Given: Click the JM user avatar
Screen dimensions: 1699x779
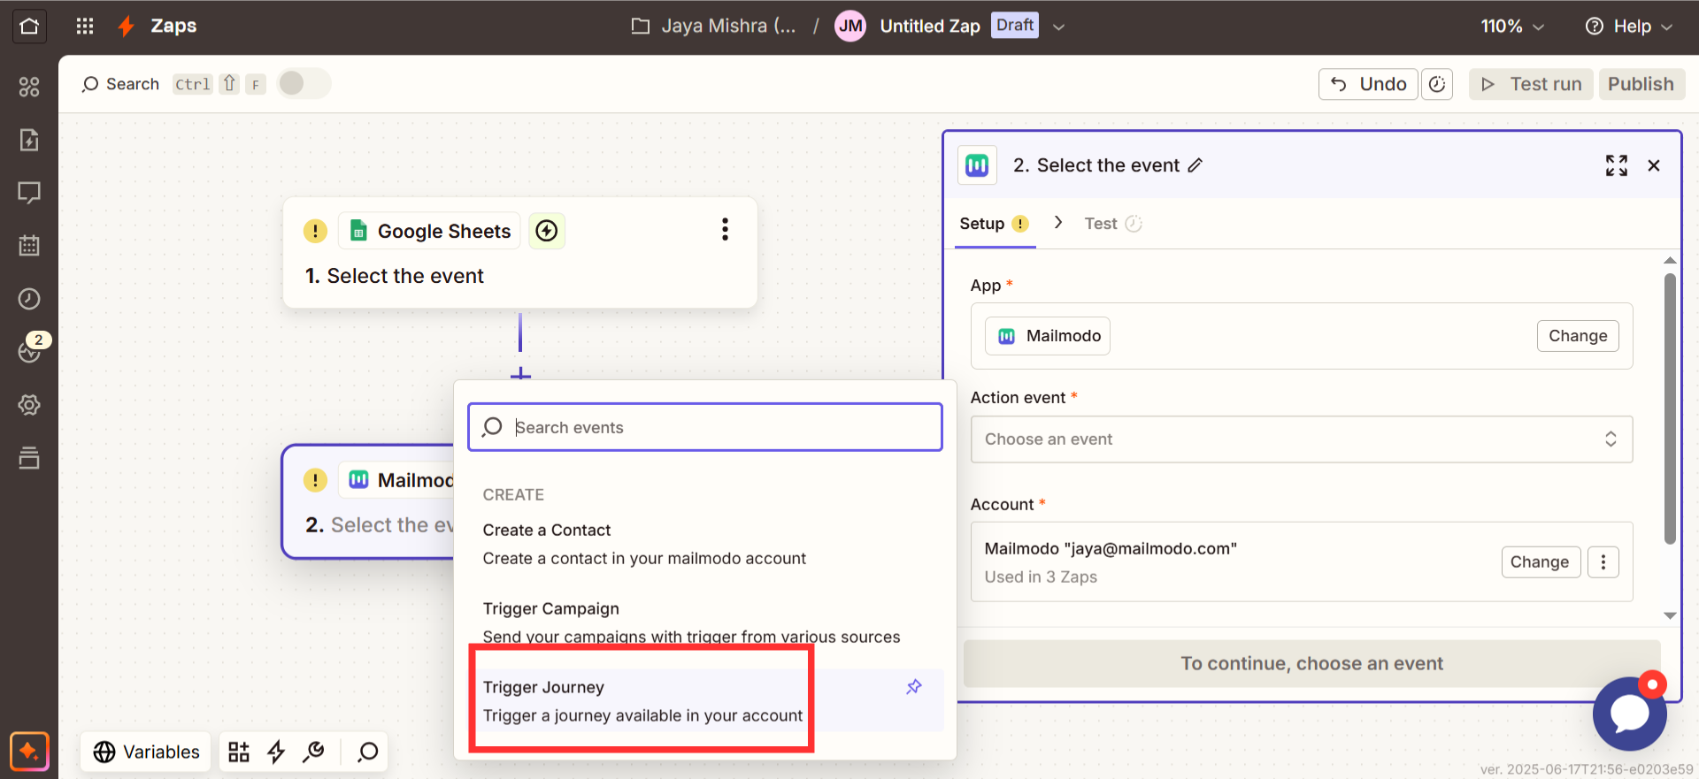Looking at the screenshot, I should click(850, 26).
